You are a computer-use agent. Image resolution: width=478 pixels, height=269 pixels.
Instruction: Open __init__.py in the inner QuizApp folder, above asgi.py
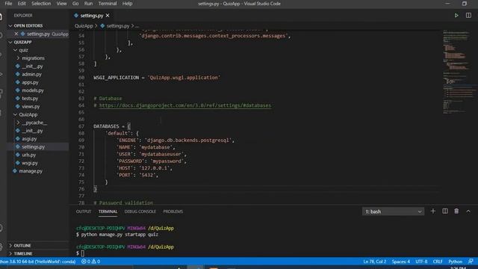click(32, 131)
